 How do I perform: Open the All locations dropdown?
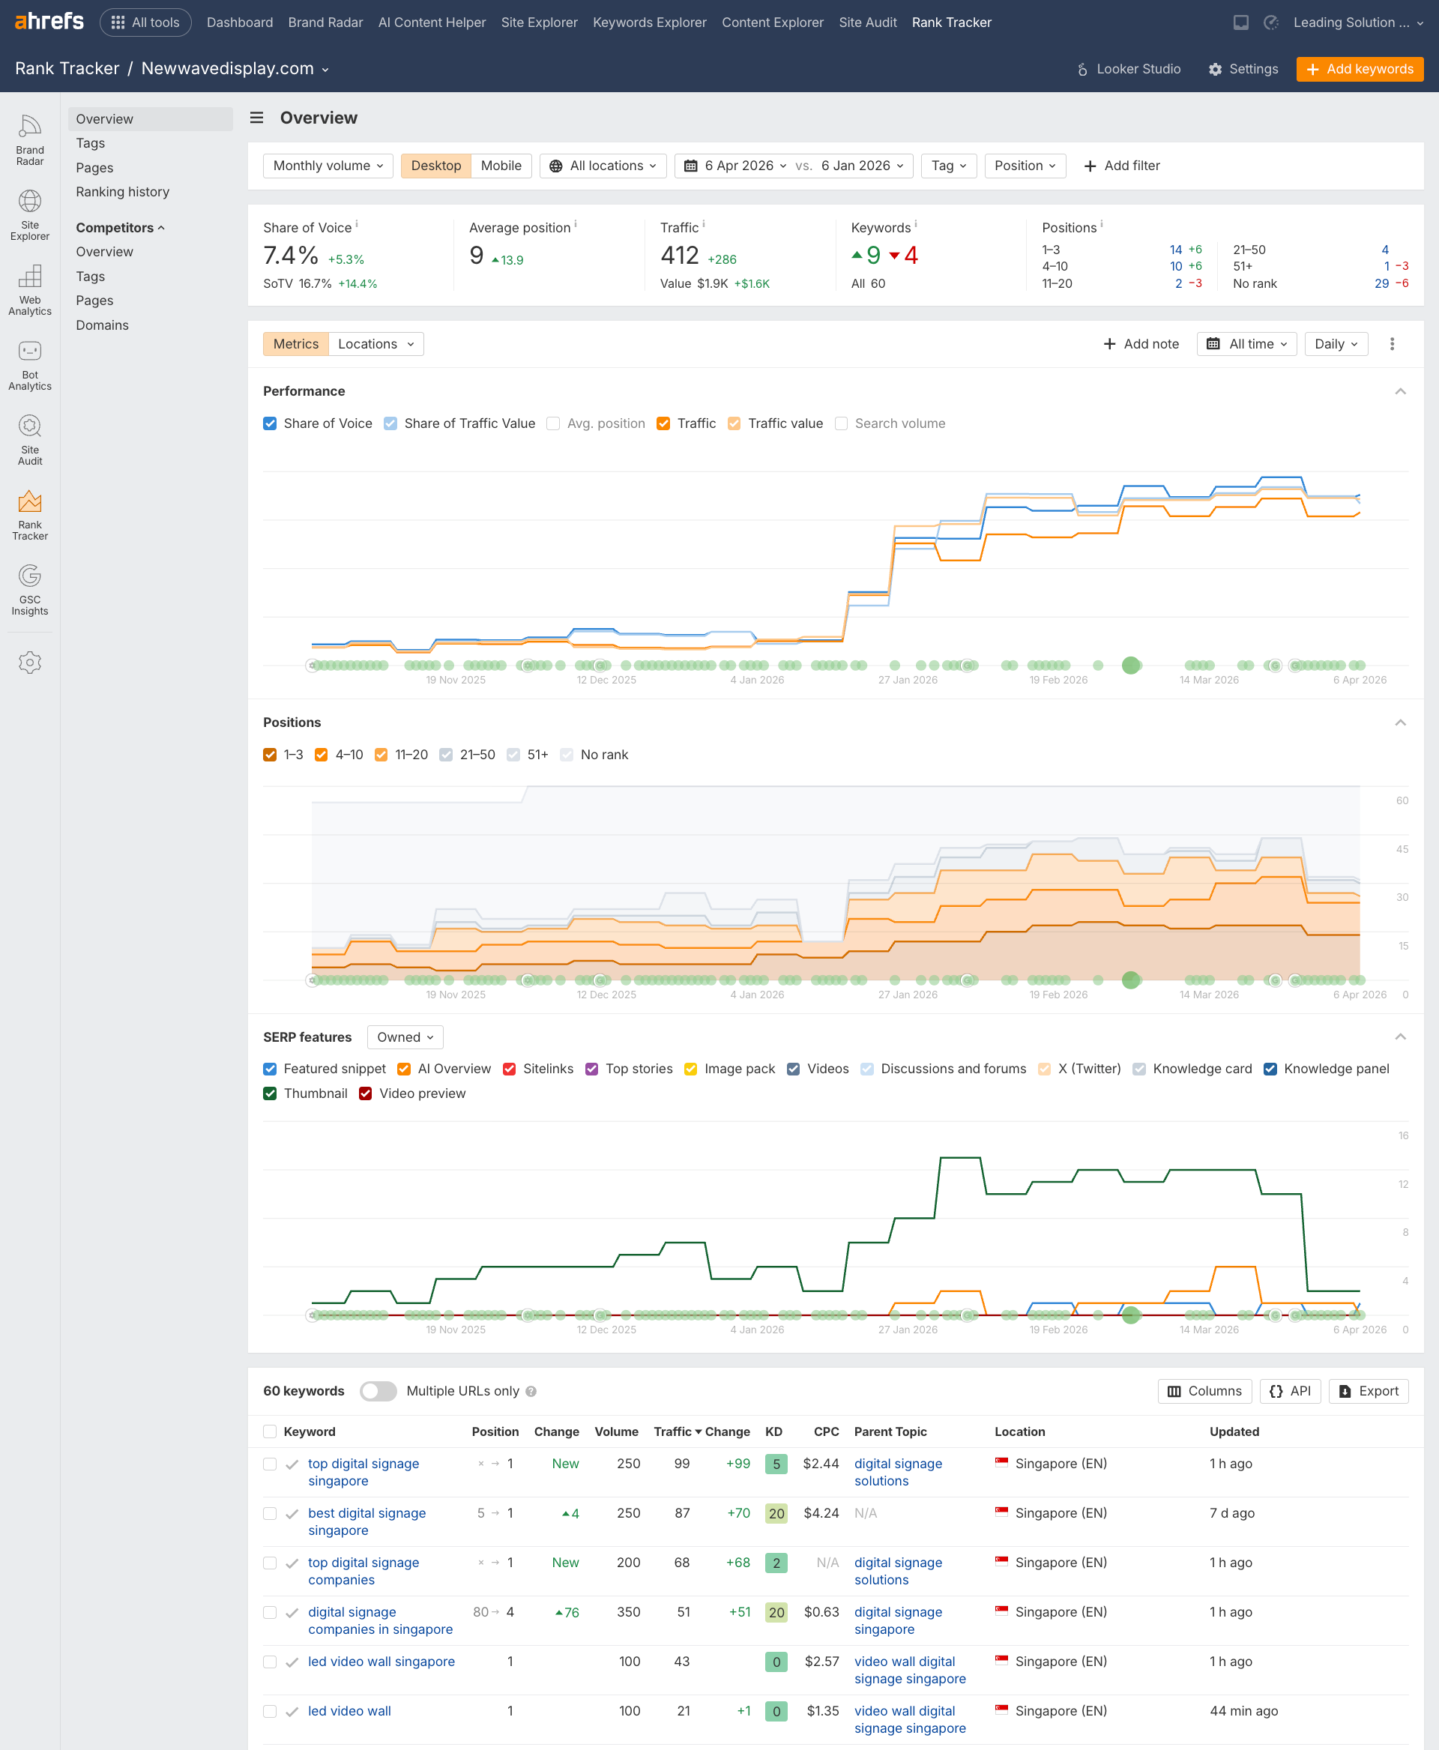click(x=603, y=166)
